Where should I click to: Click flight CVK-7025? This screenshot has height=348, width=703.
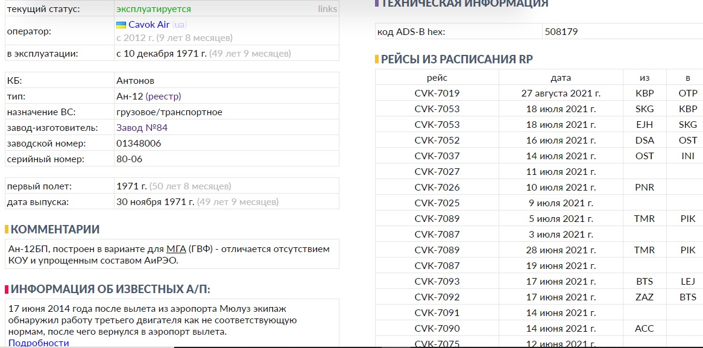(x=437, y=203)
